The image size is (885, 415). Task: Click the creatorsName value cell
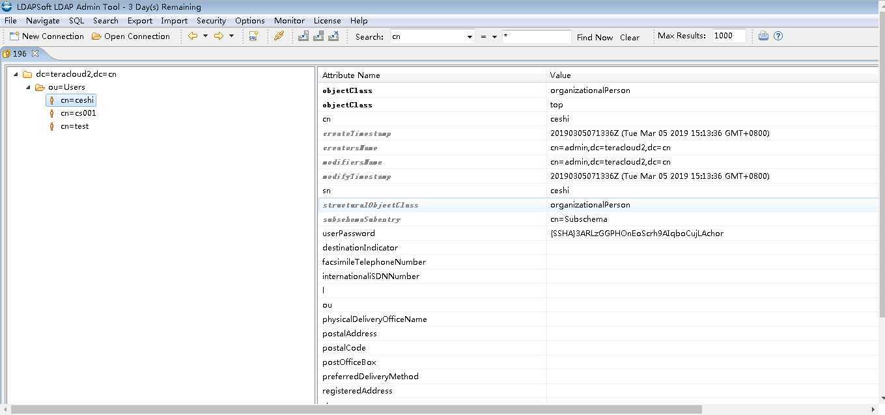713,148
